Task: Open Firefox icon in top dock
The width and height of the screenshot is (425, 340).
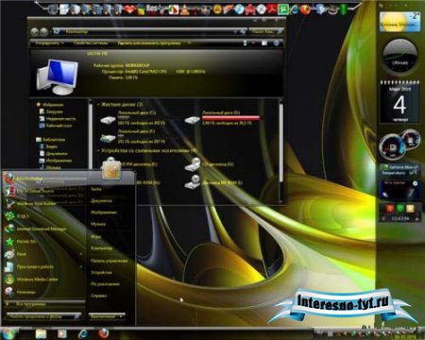Action: (305, 9)
